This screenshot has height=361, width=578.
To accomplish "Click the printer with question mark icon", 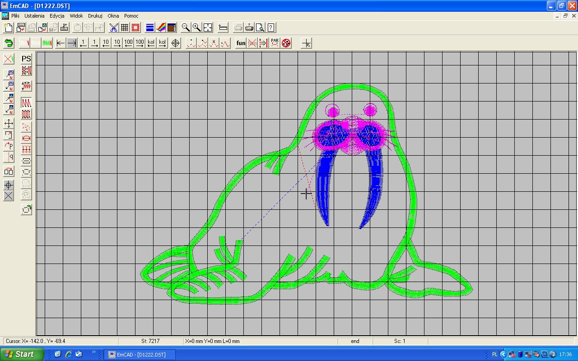I will tap(249, 28).
